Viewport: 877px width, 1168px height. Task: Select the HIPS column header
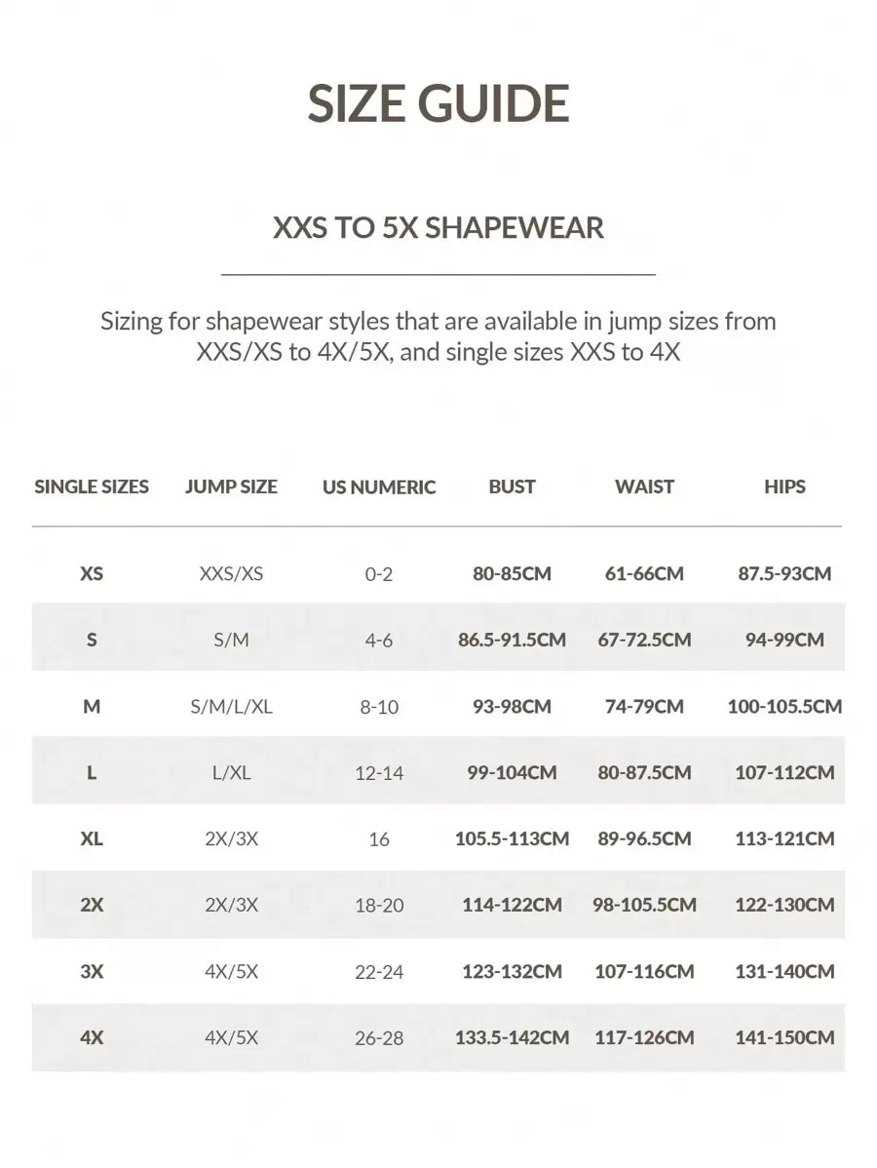[x=784, y=487]
